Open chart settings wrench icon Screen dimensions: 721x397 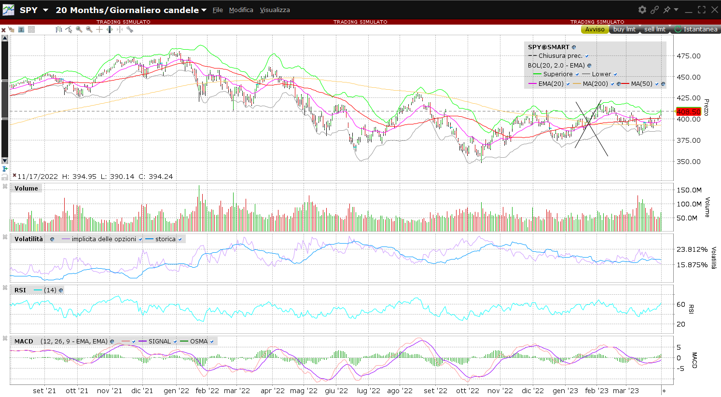(130, 29)
